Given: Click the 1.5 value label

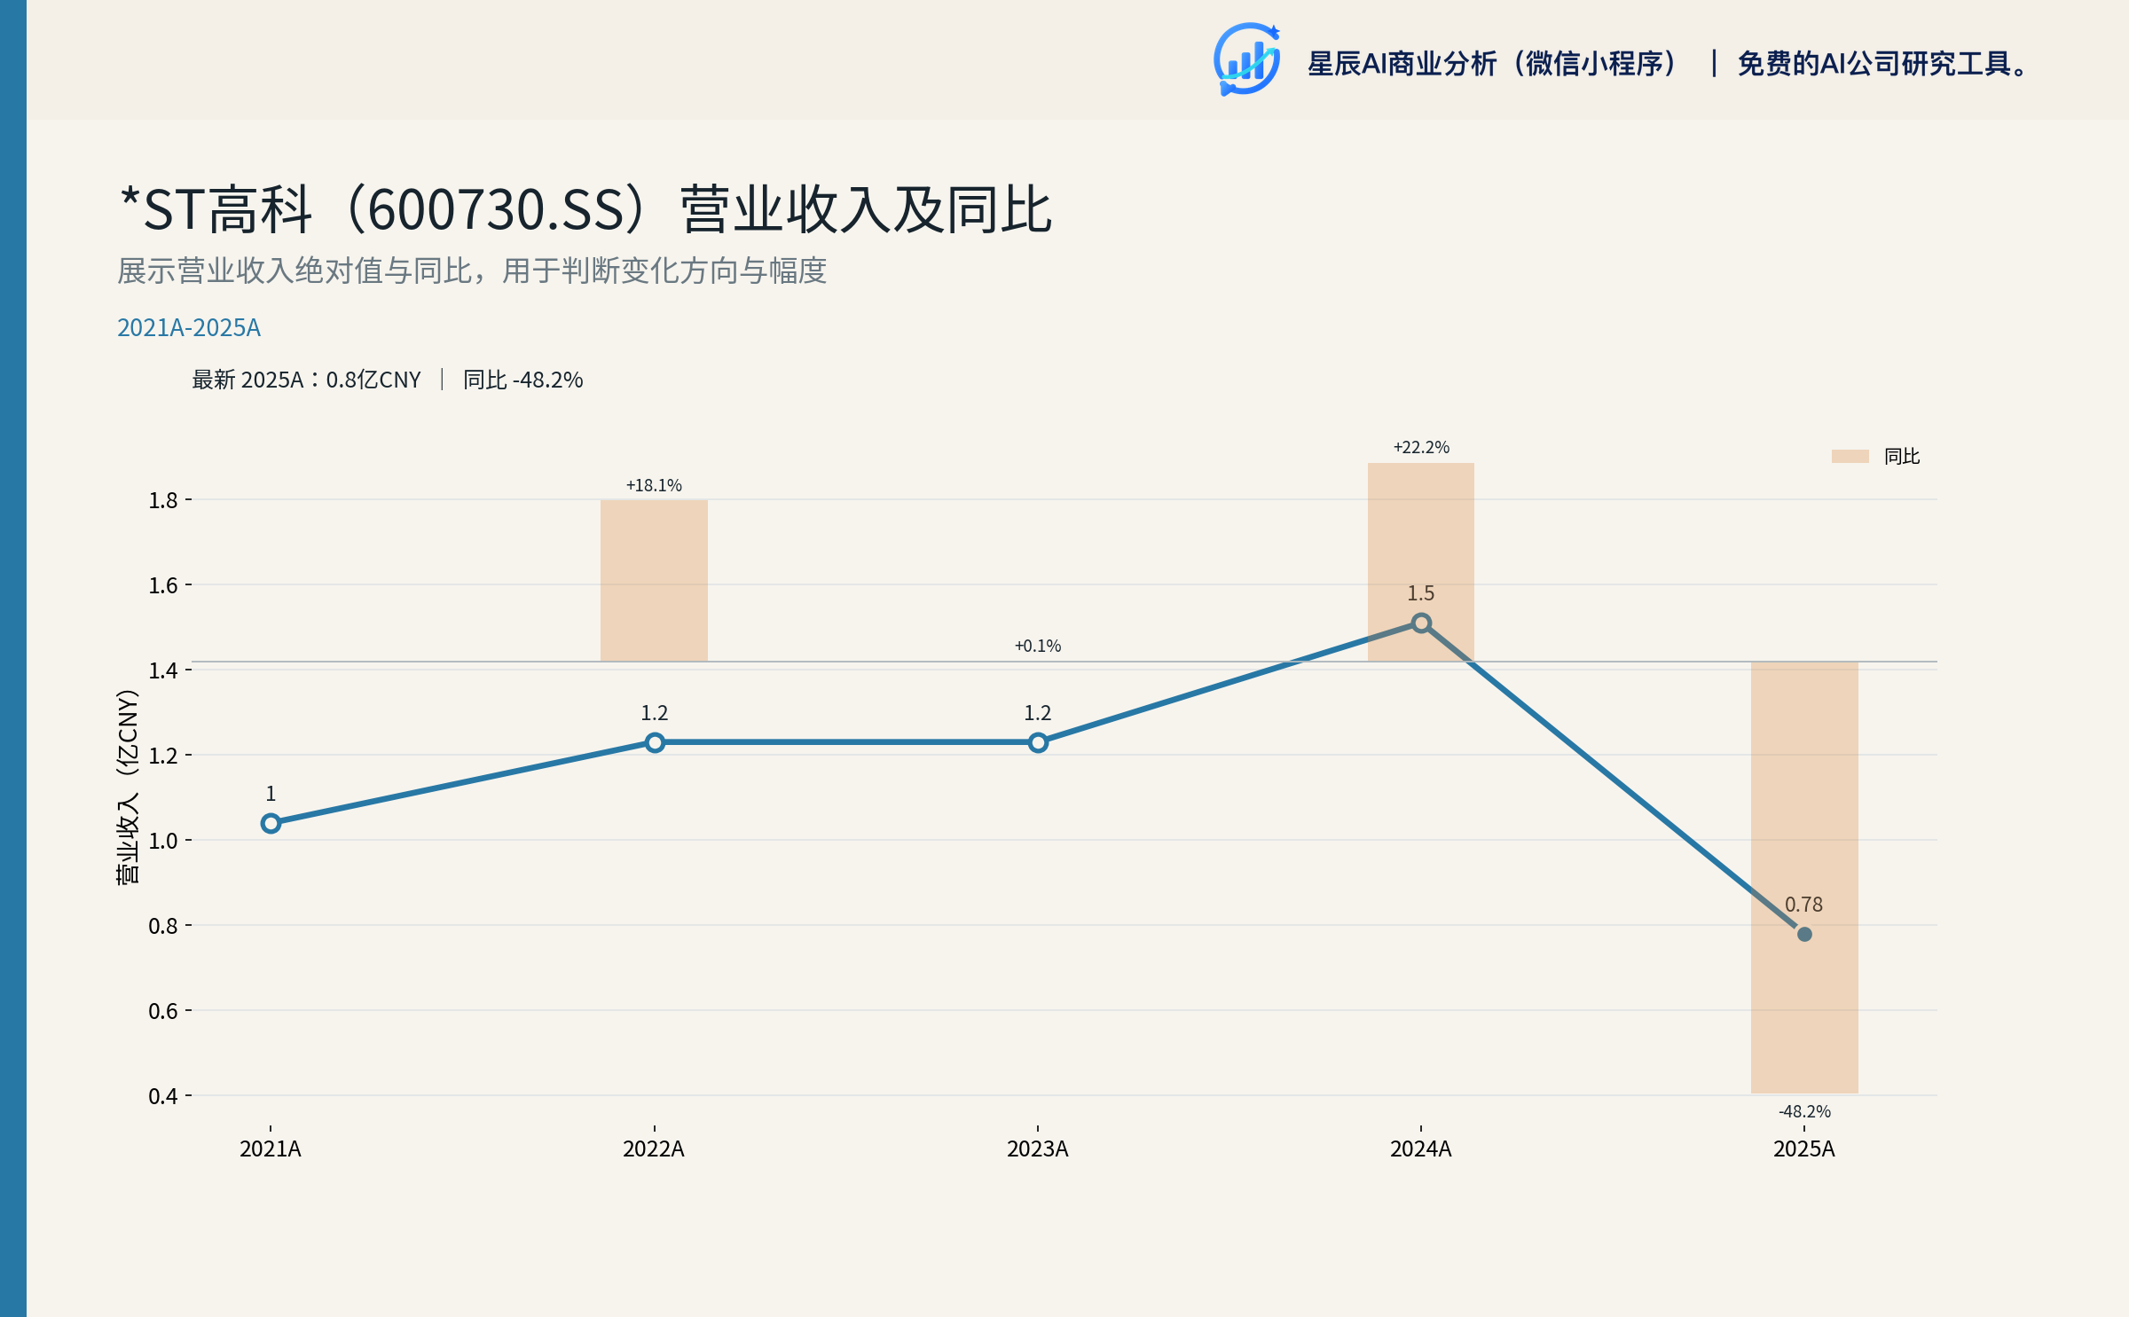Looking at the screenshot, I should pyautogui.click(x=1421, y=593).
